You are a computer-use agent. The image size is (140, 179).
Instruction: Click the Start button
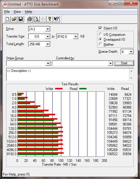pyautogui.click(x=124, y=63)
